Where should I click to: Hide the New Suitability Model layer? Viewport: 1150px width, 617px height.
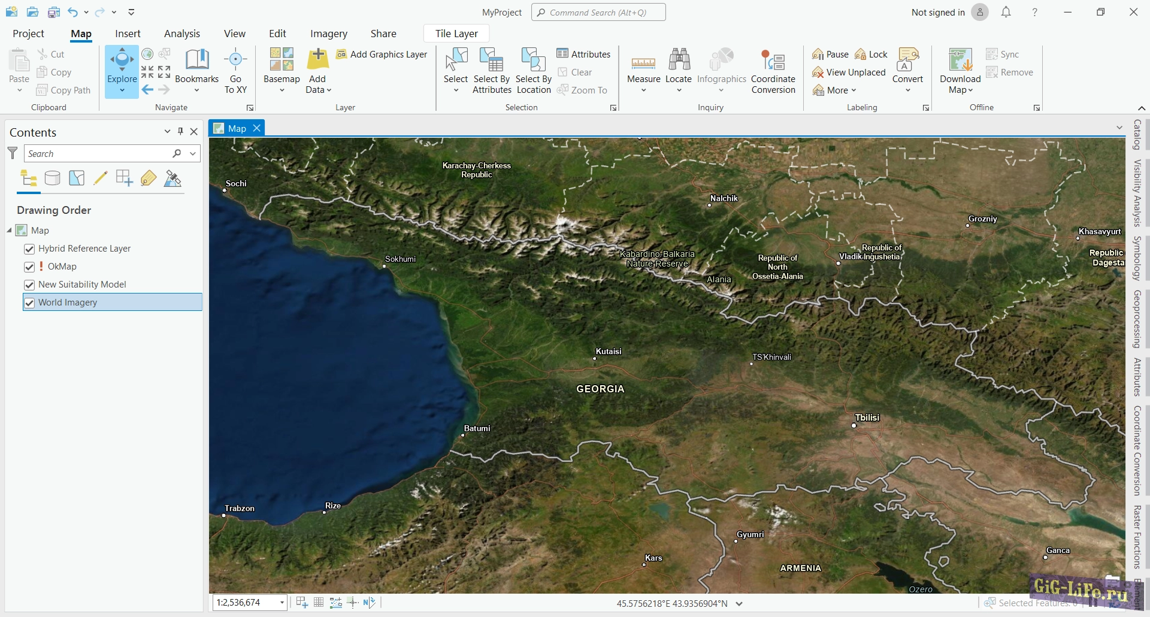tap(29, 285)
